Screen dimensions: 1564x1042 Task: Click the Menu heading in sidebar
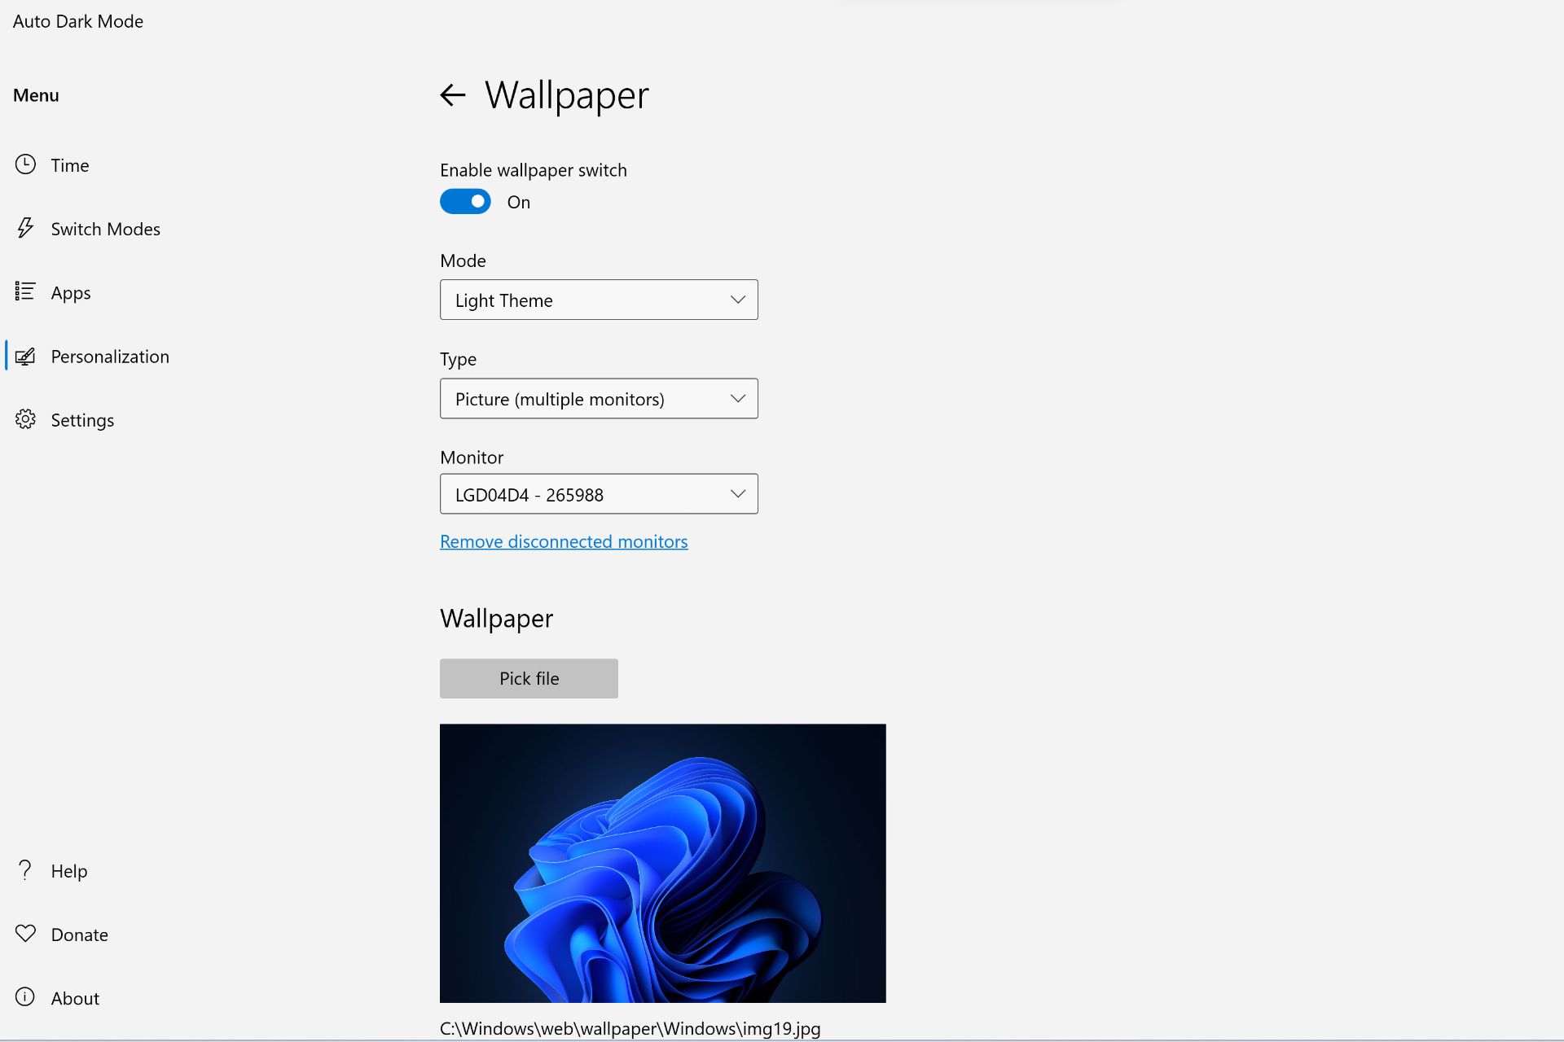36,95
